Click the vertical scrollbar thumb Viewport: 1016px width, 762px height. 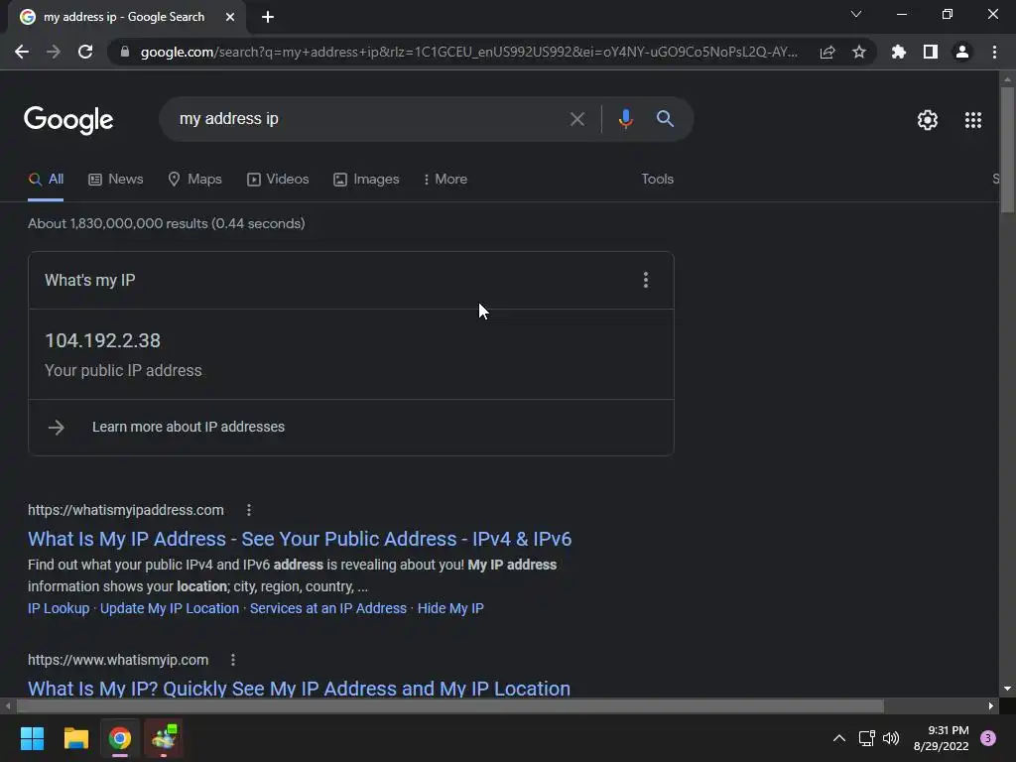[1007, 150]
